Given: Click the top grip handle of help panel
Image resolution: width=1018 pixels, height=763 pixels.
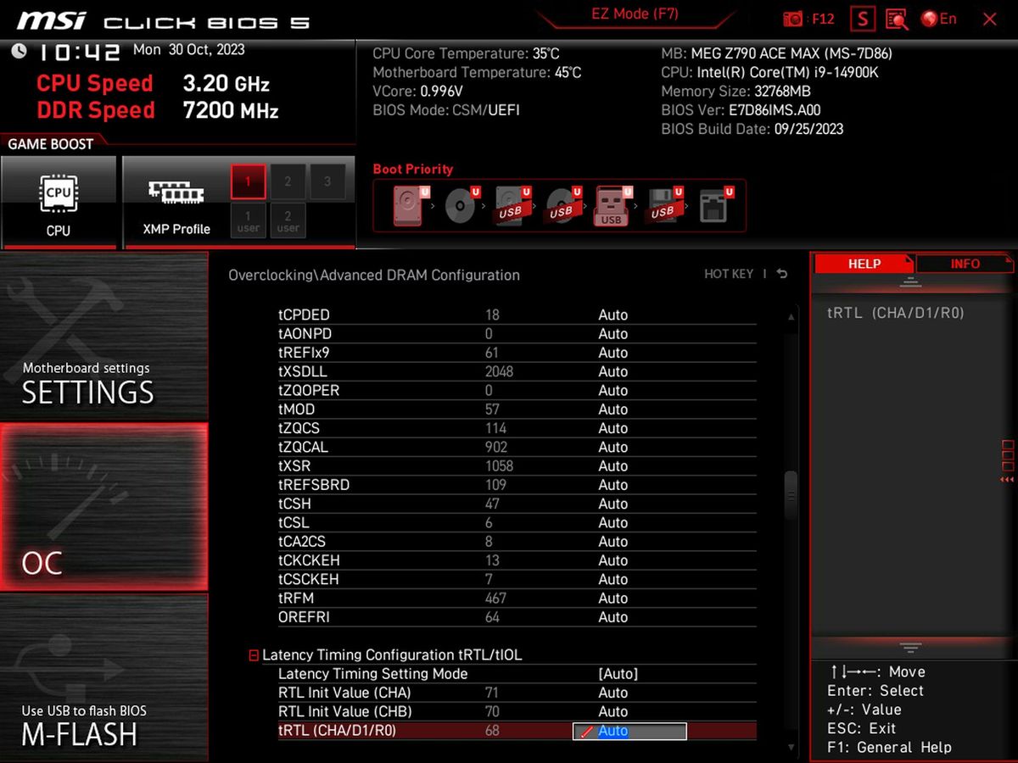Looking at the screenshot, I should 910,282.
